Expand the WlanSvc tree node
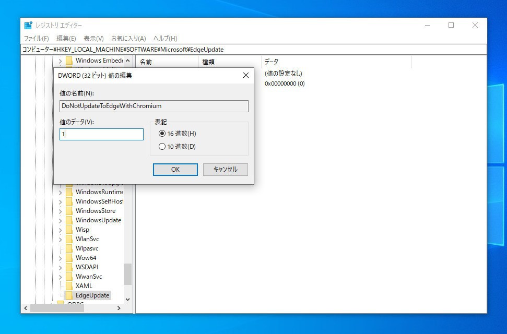This screenshot has width=507, height=334. [60, 239]
